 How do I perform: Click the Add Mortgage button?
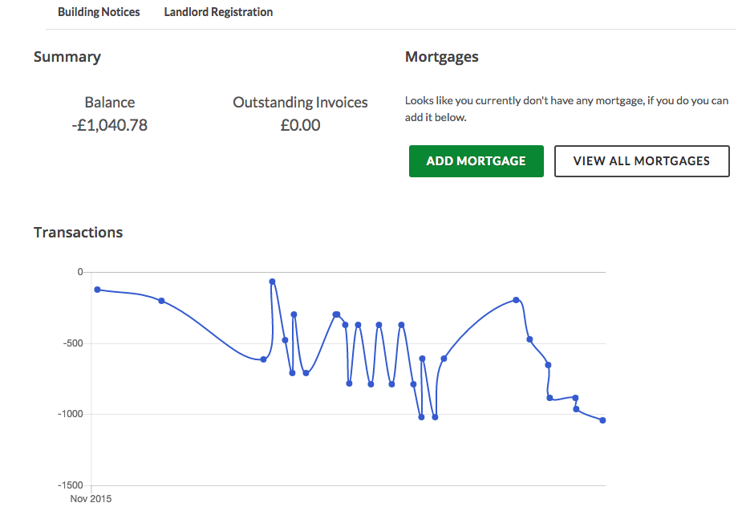(476, 161)
